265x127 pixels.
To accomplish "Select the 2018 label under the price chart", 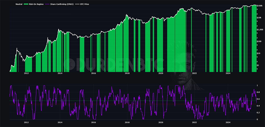I will (x=127, y=73).
